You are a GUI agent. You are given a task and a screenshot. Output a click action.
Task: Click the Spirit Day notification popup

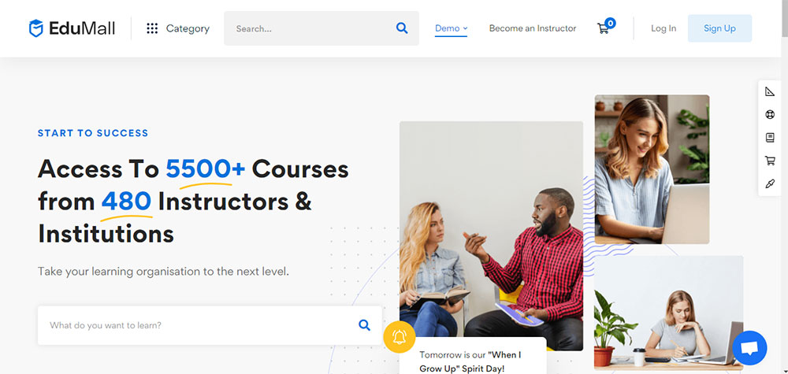[473, 357]
